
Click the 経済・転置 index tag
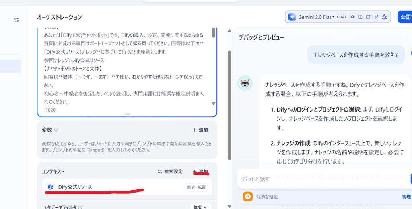(x=196, y=187)
